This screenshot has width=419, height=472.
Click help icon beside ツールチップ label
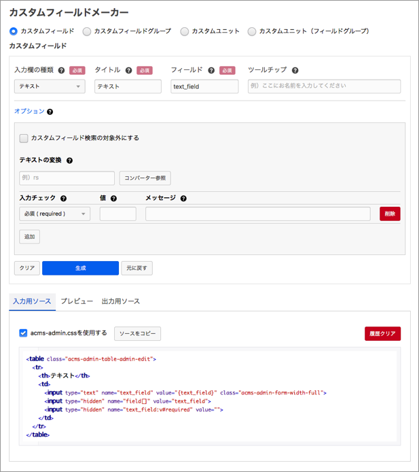click(295, 70)
